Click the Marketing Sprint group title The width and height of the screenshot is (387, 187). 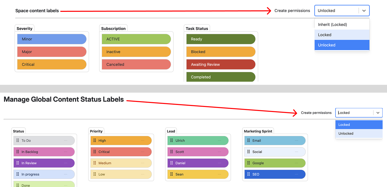(x=258, y=131)
